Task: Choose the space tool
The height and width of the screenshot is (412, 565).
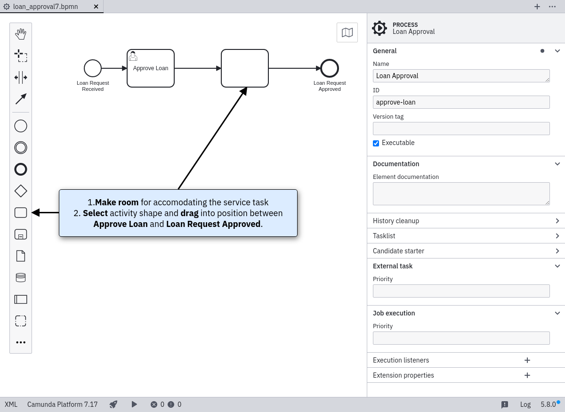Action: coord(21,77)
